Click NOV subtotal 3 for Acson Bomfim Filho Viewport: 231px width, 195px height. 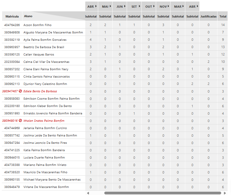point(163,25)
